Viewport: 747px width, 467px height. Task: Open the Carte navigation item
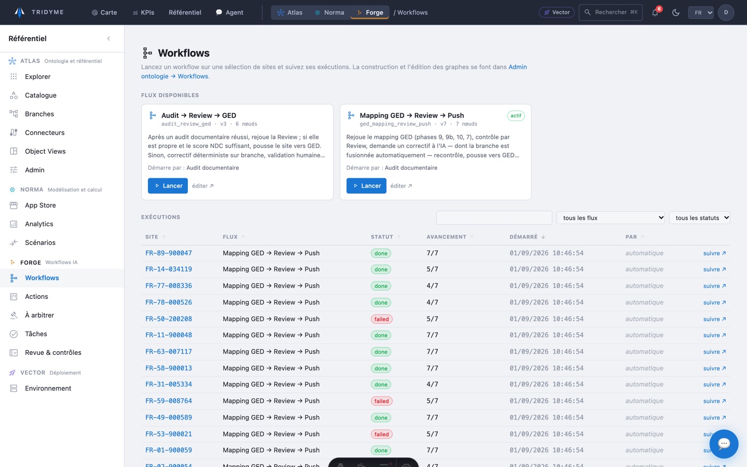coord(104,12)
